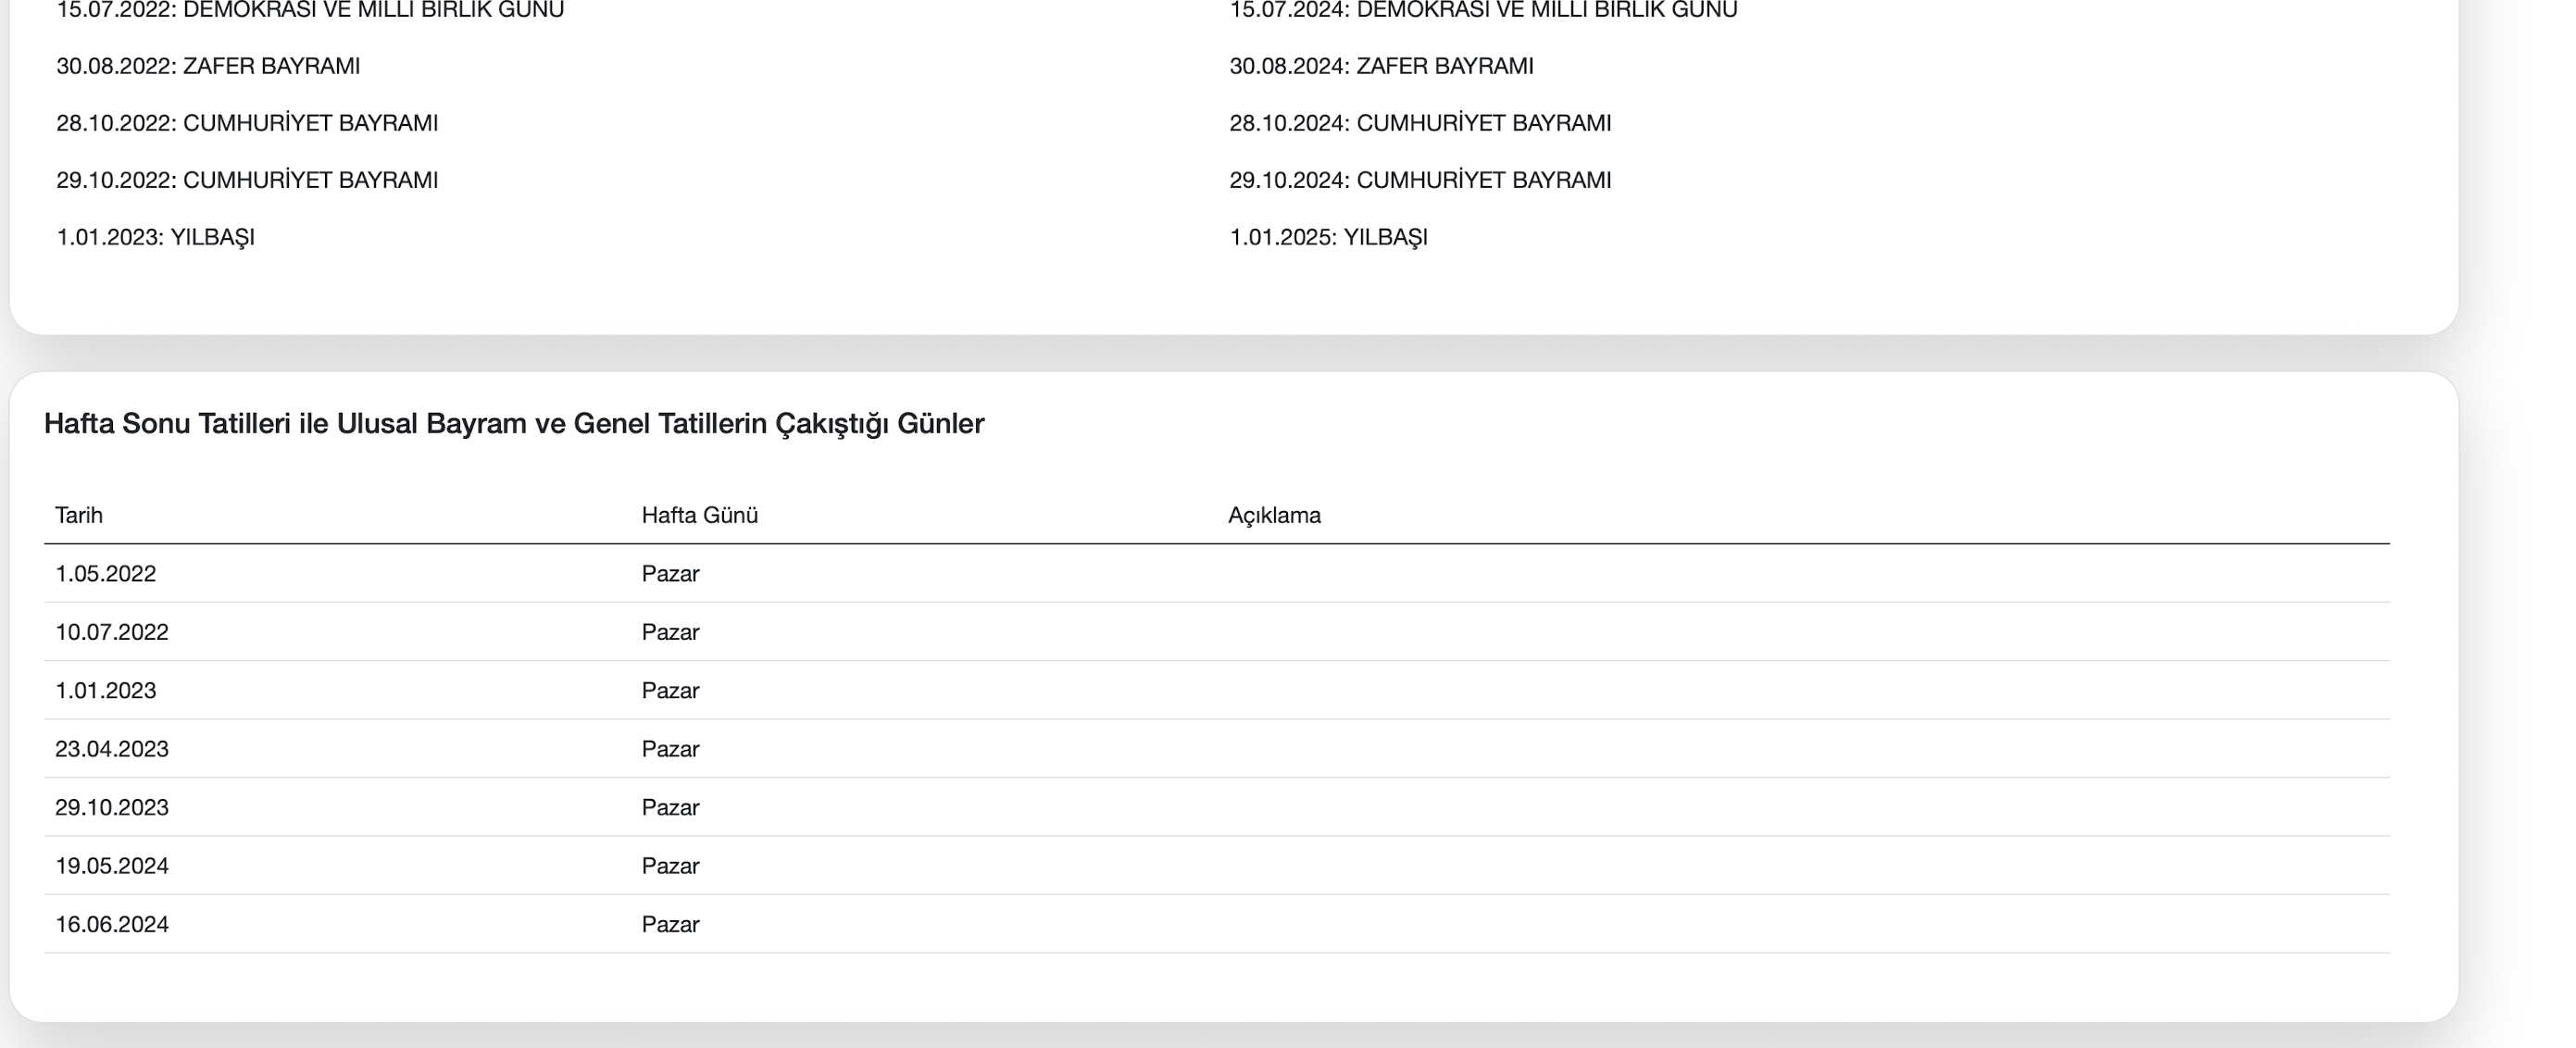
Task: Click the 15.07.2024 DEMOKRASİ VE MİLLİ BİRLİK GÜNÜ line
Action: pos(1483,10)
